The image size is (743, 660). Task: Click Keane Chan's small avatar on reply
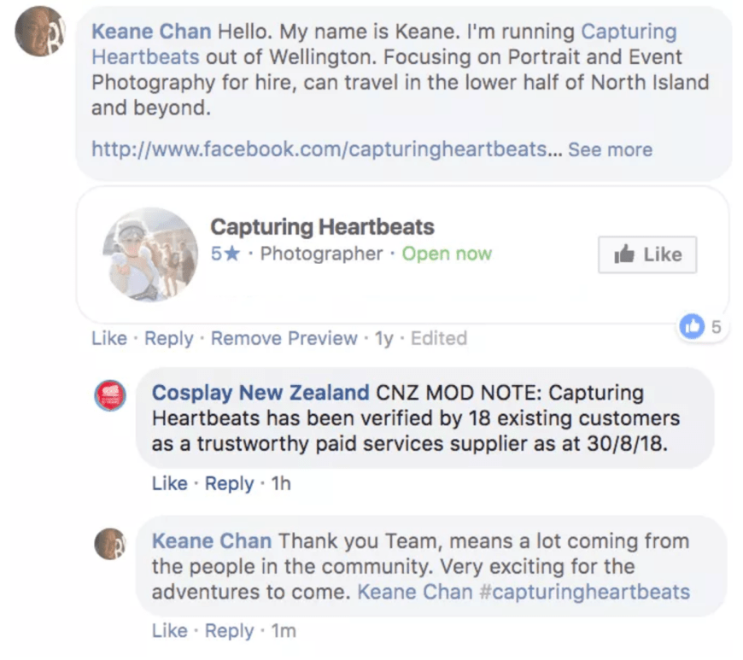(x=110, y=543)
